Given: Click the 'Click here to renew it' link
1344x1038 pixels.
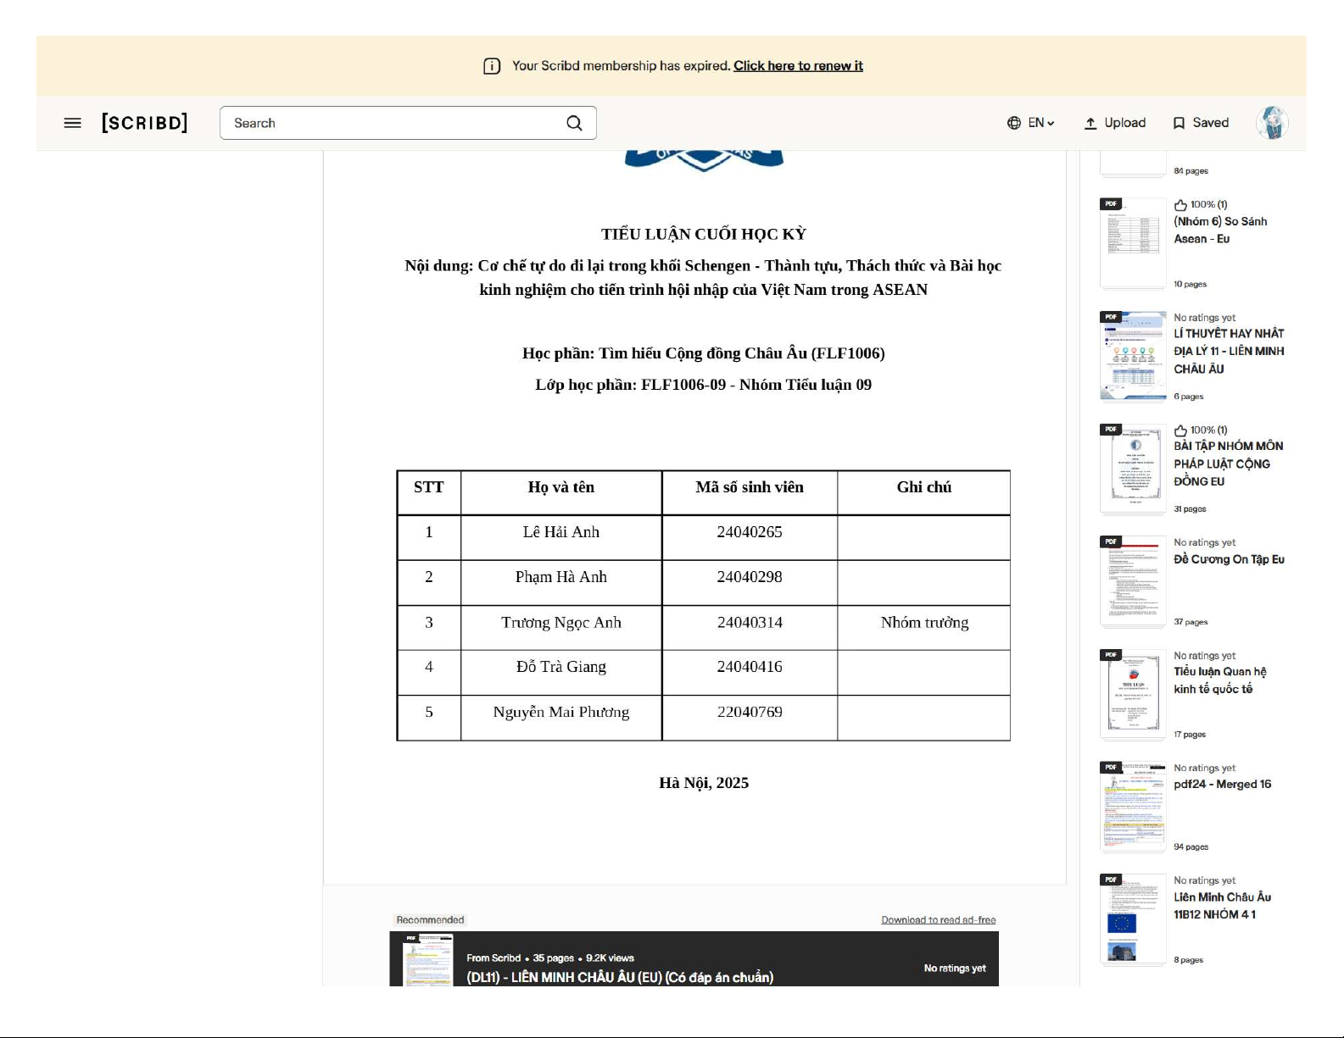Looking at the screenshot, I should [798, 66].
